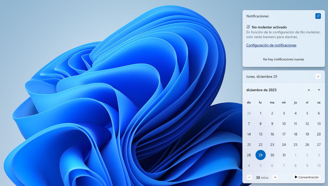Select December 13 in the calendar
The width and height of the screenshot is (328, 186).
[x=319, y=124]
